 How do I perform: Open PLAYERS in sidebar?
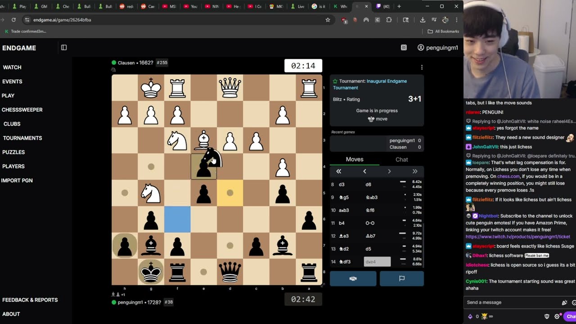[x=13, y=166]
